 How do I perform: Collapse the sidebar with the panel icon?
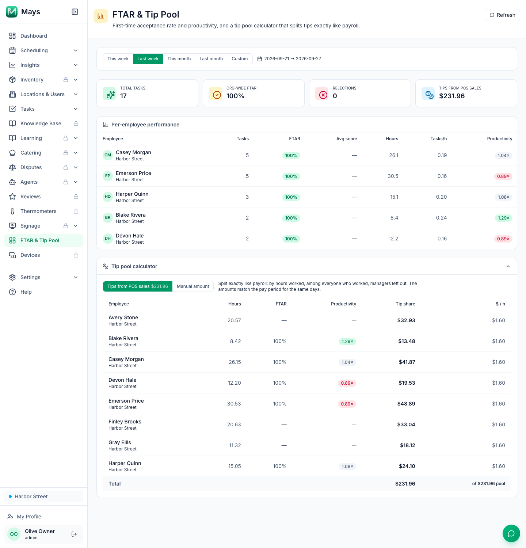click(75, 12)
